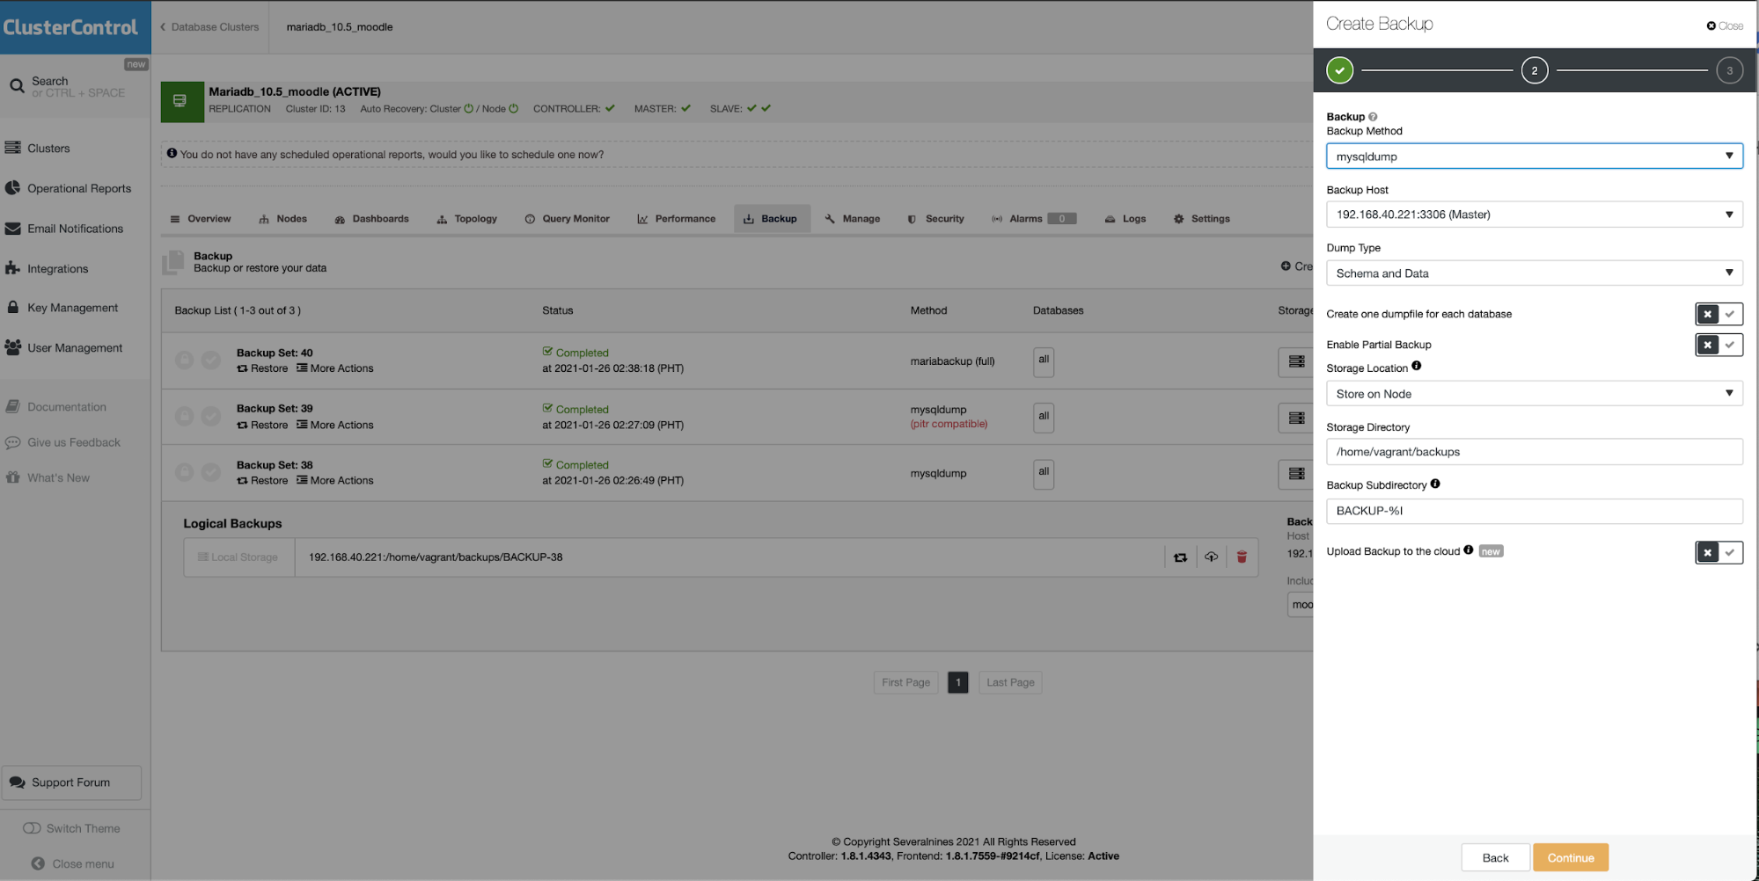The height and width of the screenshot is (881, 1759).
Task: Open User Management people icon
Action: point(12,347)
